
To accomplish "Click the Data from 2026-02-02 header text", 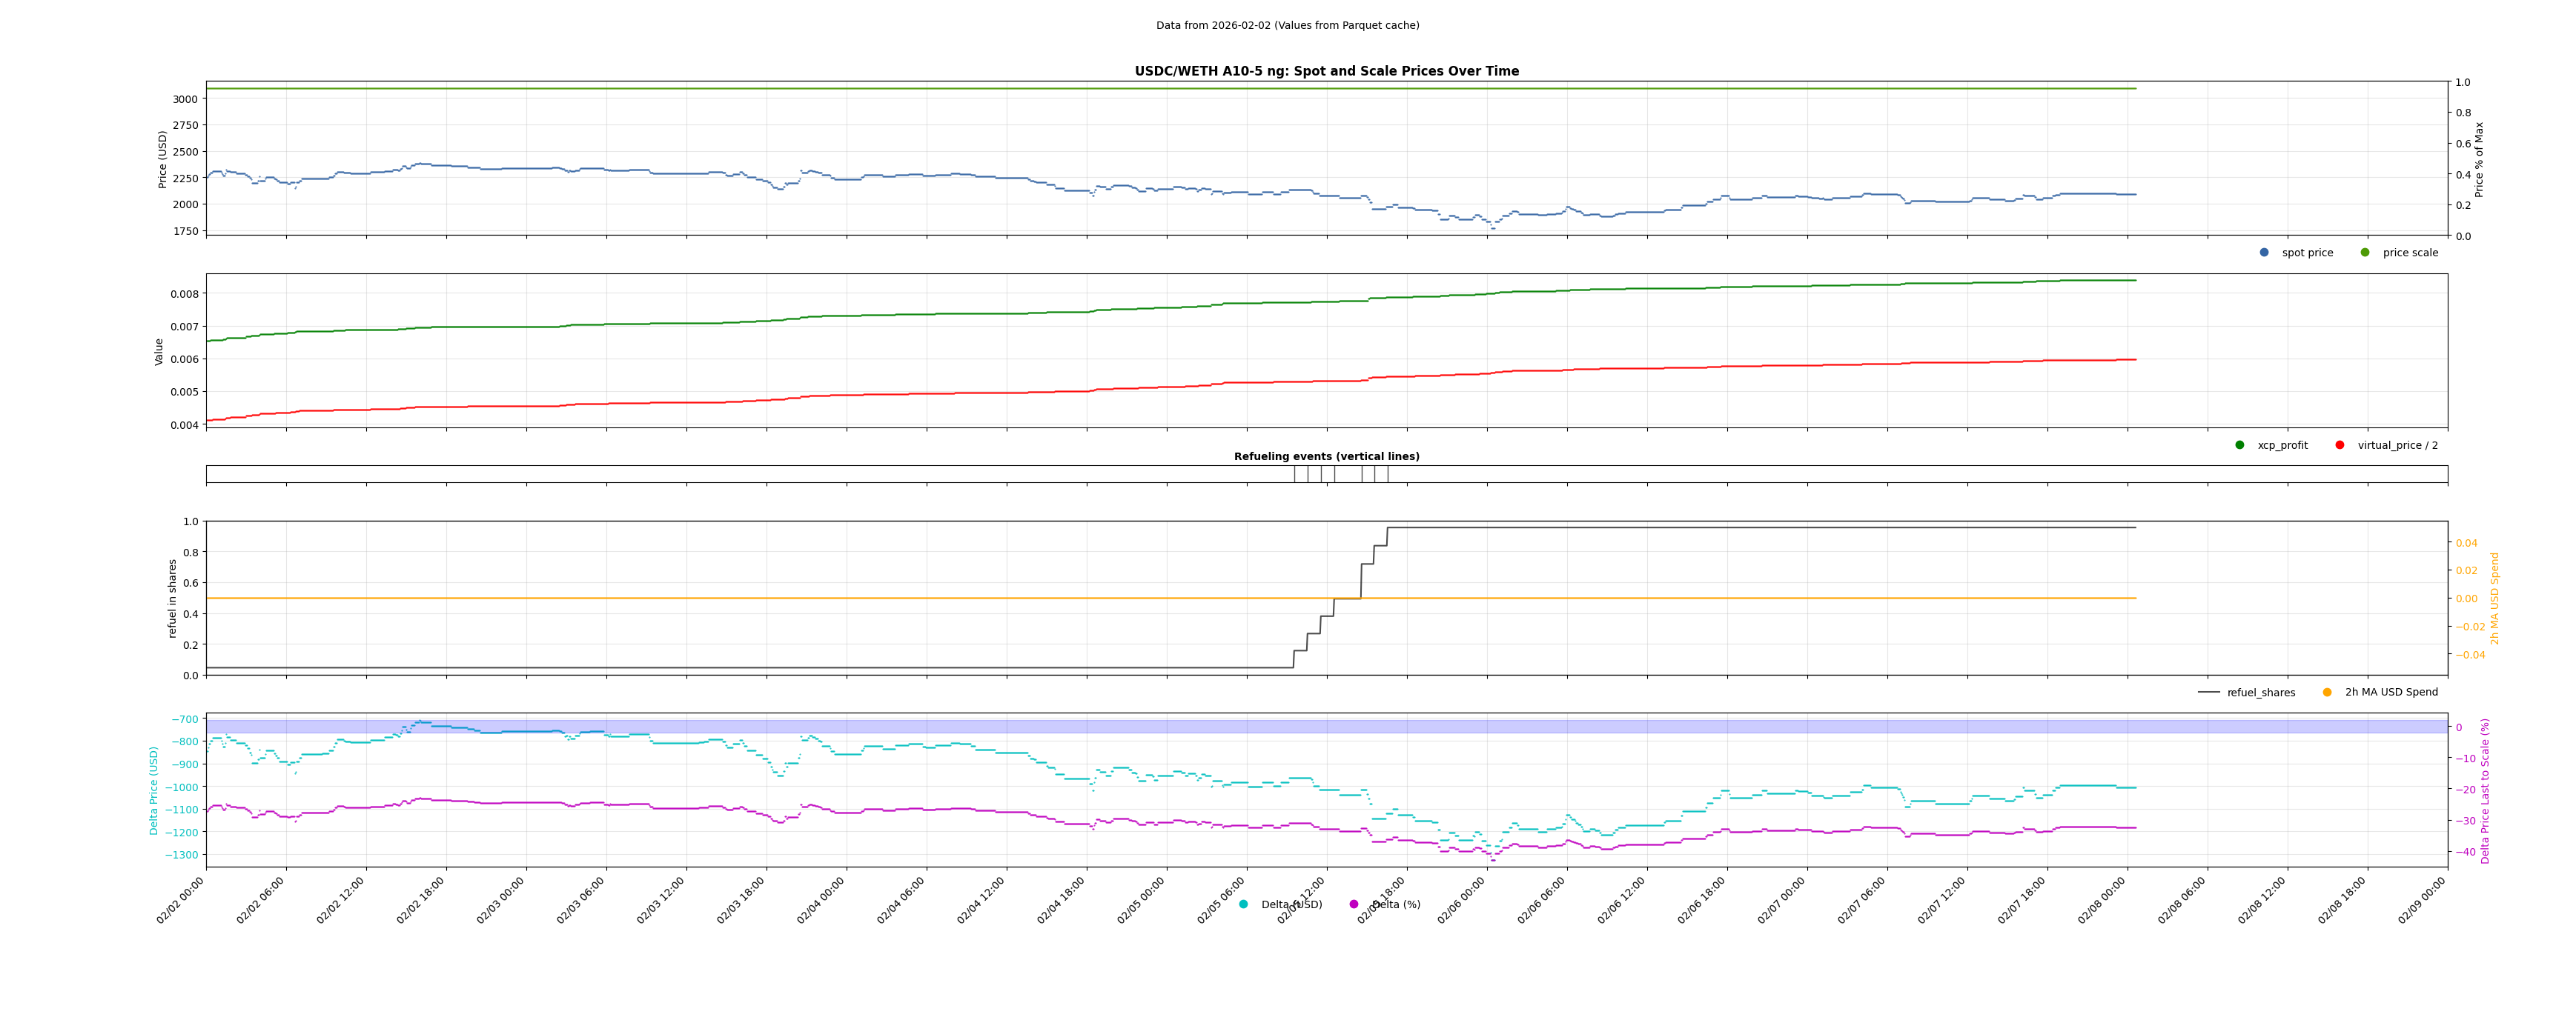I will click(1287, 26).
